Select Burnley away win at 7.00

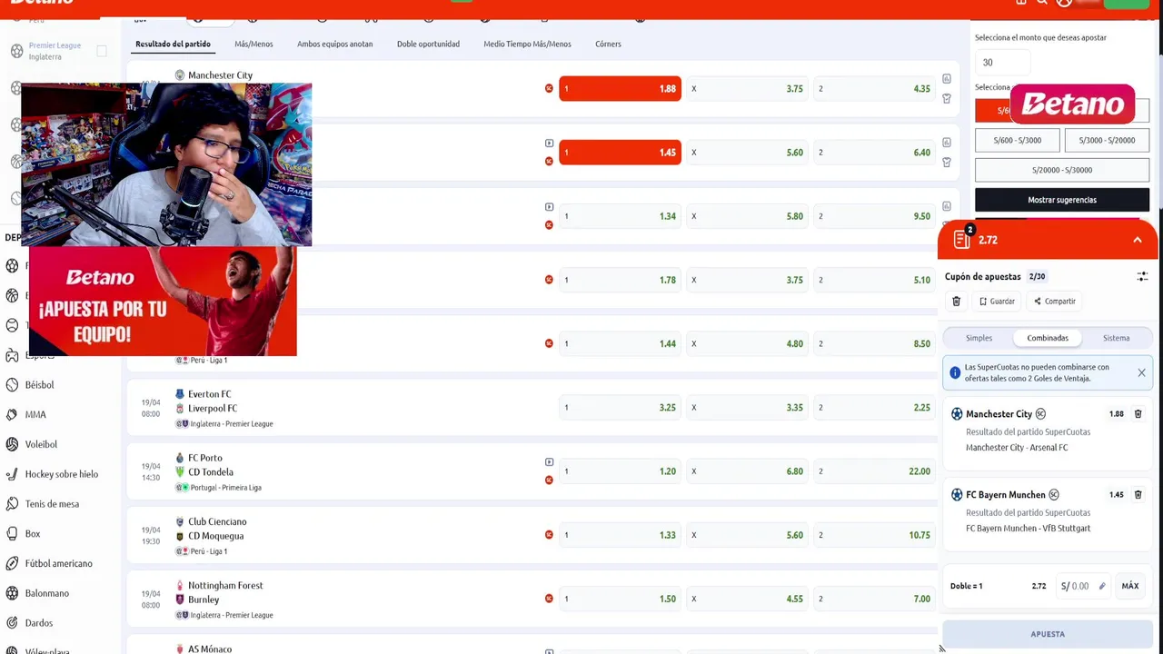pyautogui.click(x=874, y=599)
